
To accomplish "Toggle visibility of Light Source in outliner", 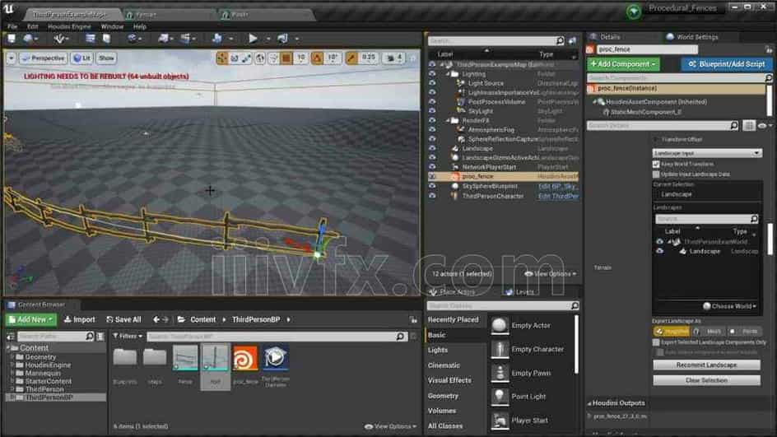I will pos(432,83).
